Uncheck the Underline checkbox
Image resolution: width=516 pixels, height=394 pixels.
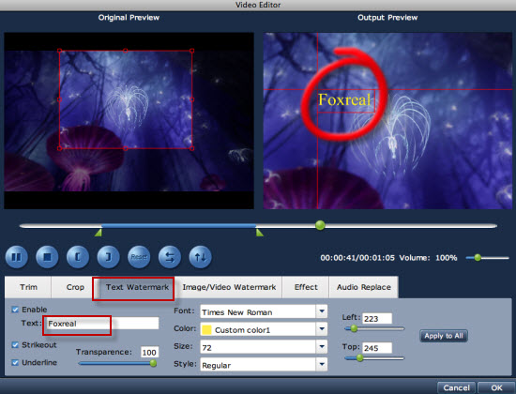point(15,362)
